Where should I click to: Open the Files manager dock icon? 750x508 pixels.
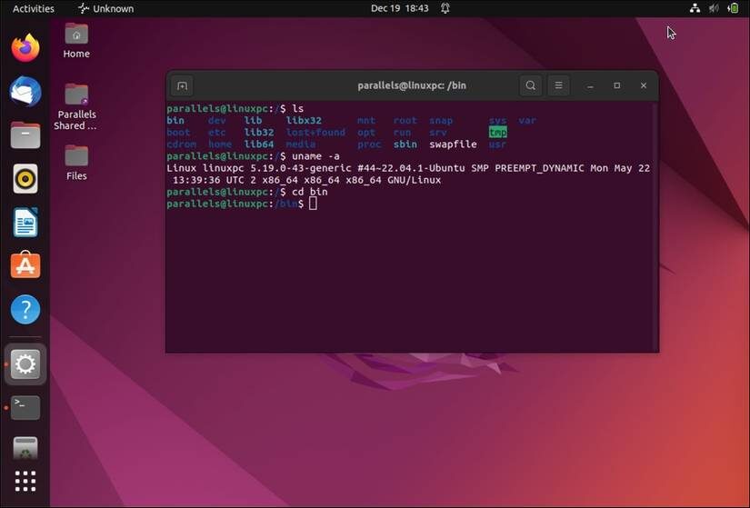point(25,134)
